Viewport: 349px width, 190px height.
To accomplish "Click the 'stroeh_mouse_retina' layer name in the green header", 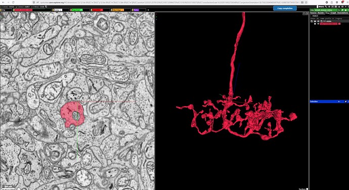I will tap(323, 10).
